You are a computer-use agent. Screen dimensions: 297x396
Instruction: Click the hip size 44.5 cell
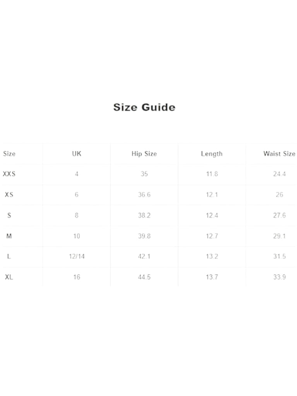coord(144,277)
